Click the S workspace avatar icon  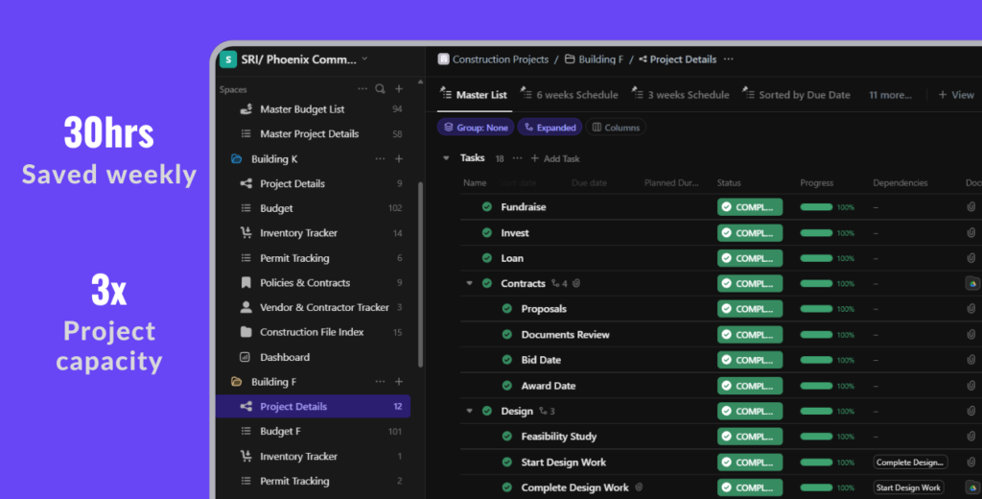coord(228,59)
